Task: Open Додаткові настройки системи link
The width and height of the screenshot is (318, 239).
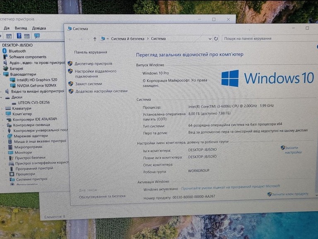Action: pos(101,91)
